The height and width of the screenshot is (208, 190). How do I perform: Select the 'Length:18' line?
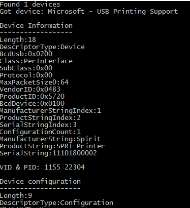(x=18, y=40)
